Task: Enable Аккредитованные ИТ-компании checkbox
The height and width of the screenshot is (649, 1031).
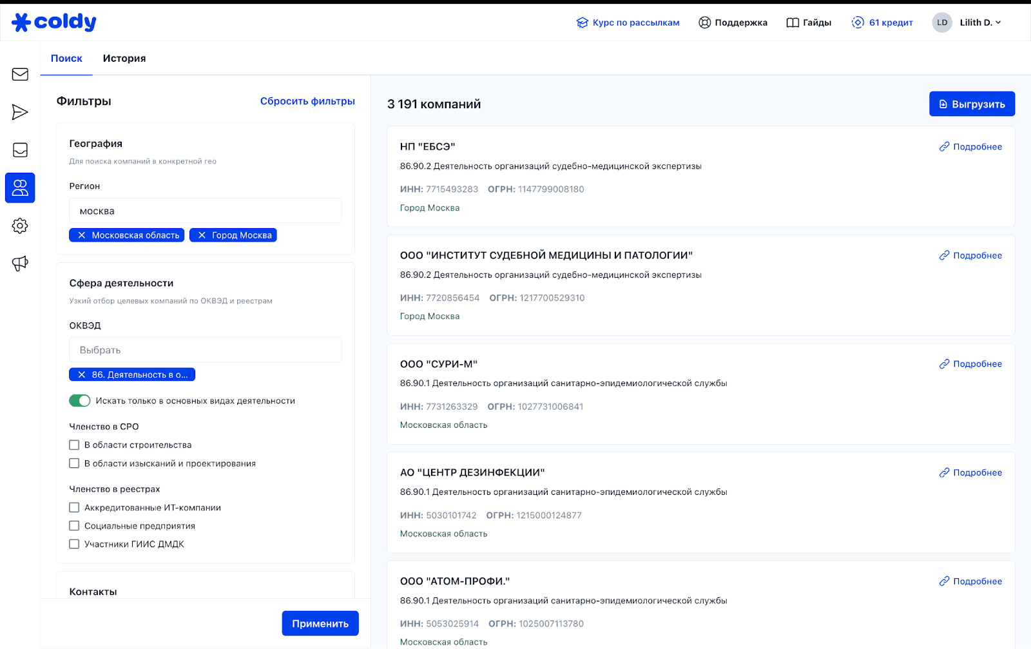Action: 74,508
